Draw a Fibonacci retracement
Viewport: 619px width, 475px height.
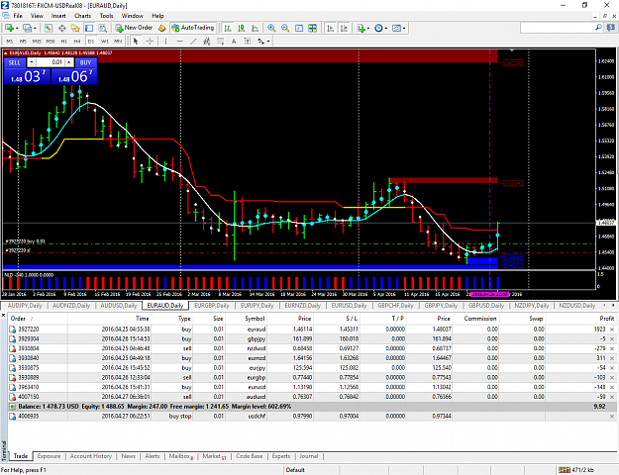click(220, 41)
